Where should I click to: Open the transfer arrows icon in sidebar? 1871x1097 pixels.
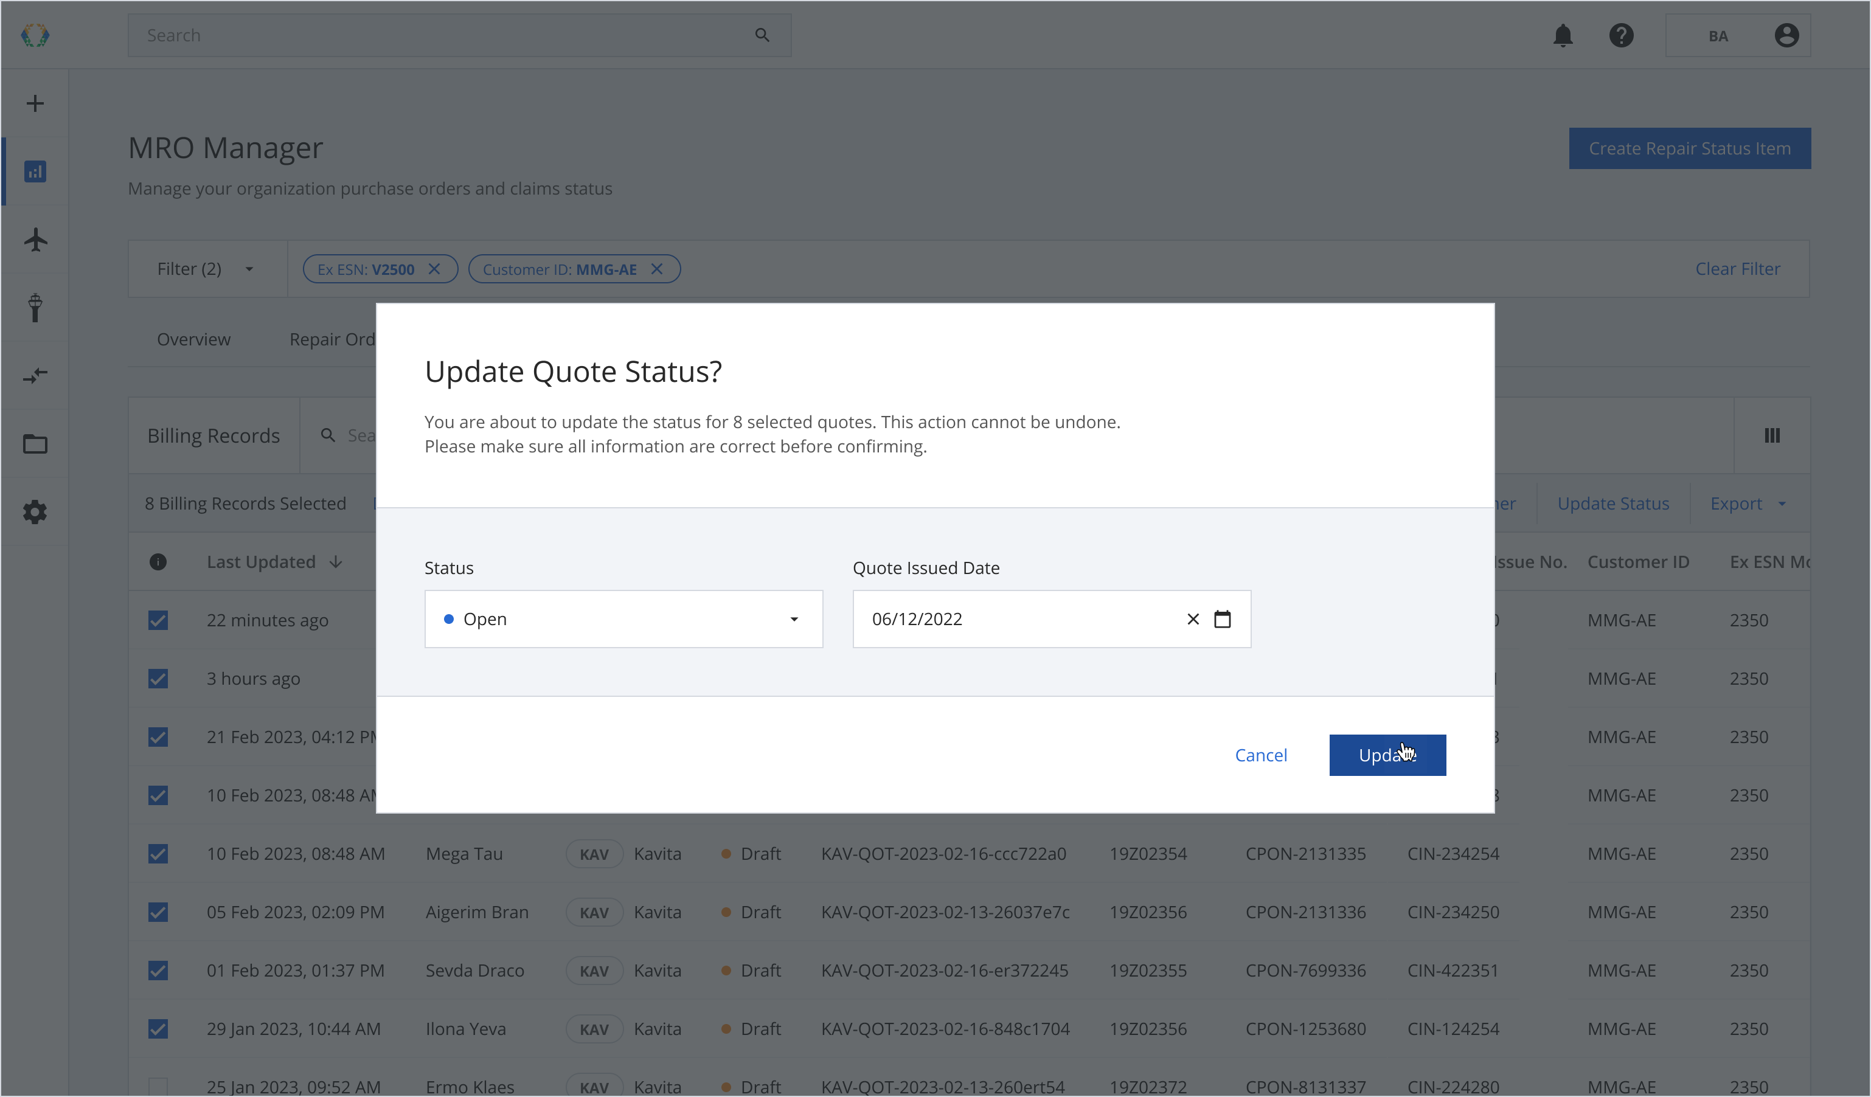(35, 376)
